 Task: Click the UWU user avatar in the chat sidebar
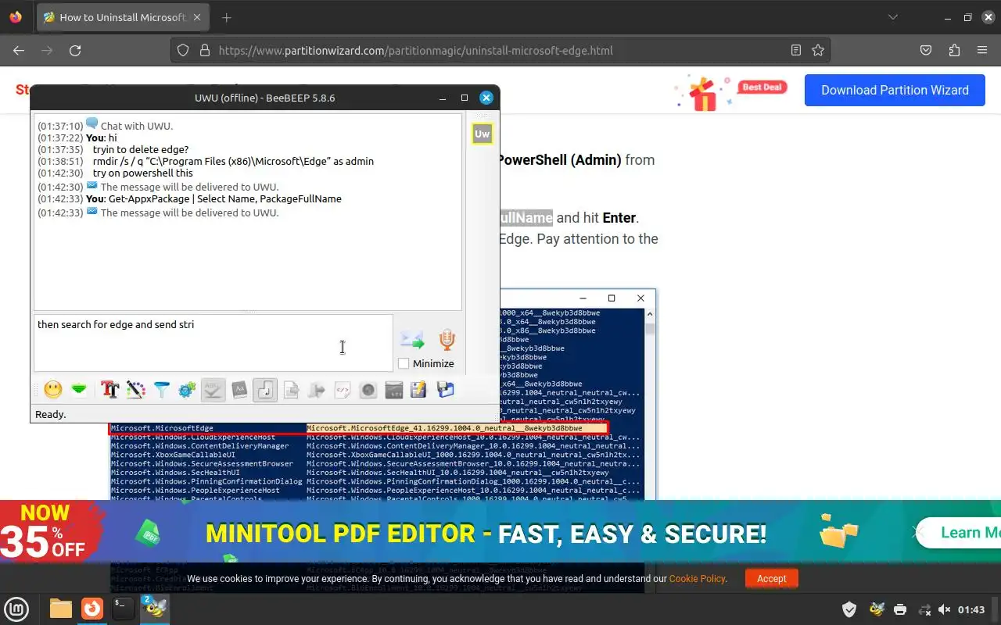tap(482, 134)
